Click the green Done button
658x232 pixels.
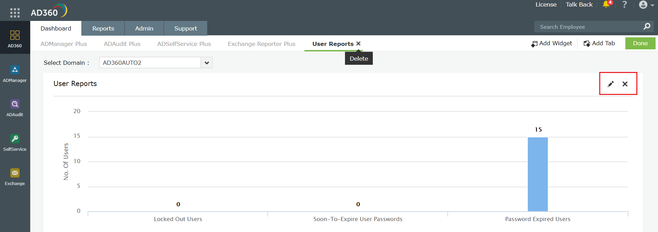pos(640,43)
